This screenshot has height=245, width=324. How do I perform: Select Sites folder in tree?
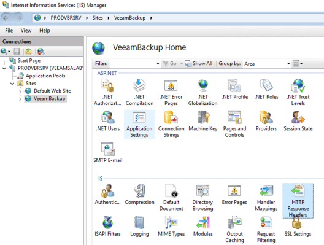[31, 84]
